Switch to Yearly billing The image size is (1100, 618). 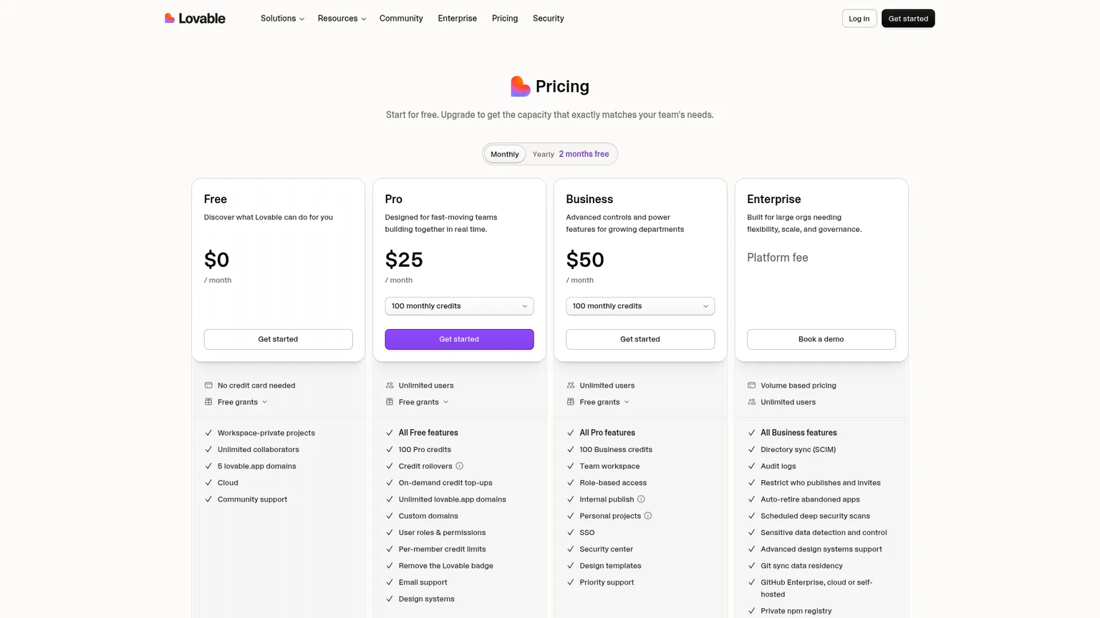pyautogui.click(x=571, y=154)
